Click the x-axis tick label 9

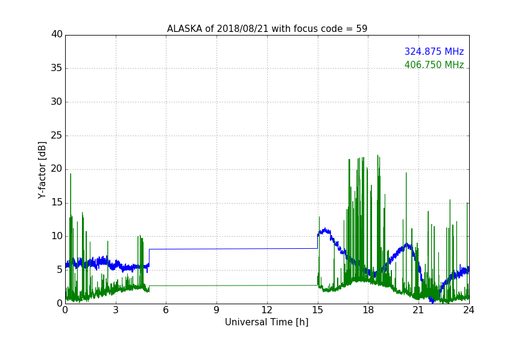(x=216, y=310)
